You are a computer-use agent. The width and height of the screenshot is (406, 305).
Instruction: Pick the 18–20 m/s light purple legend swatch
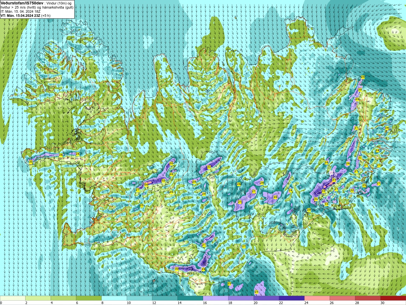click(x=241, y=298)
